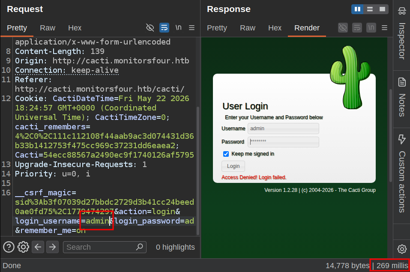The height and width of the screenshot is (272, 410).
Task: Click disabled line wrap icon in Response
Action: 357,27
